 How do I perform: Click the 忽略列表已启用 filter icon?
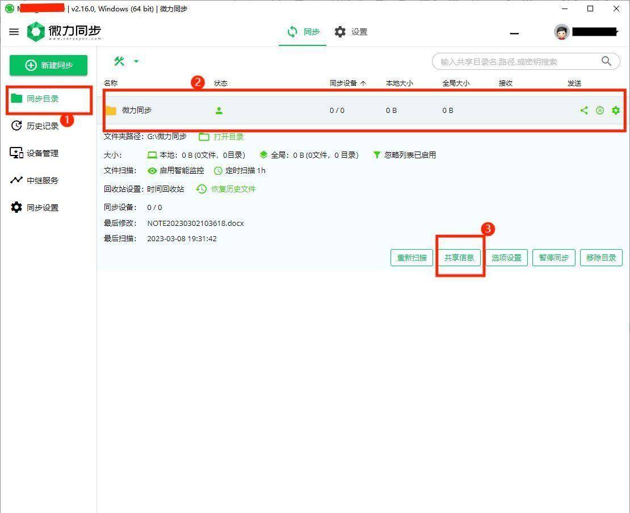click(x=377, y=155)
